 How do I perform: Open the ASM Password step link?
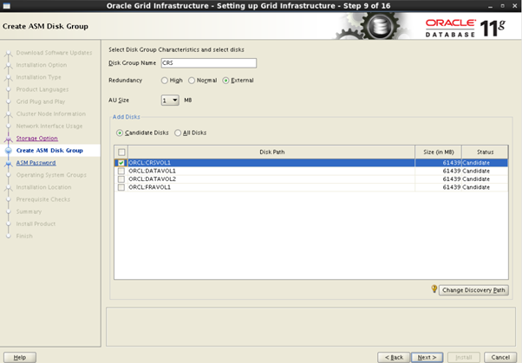point(36,163)
